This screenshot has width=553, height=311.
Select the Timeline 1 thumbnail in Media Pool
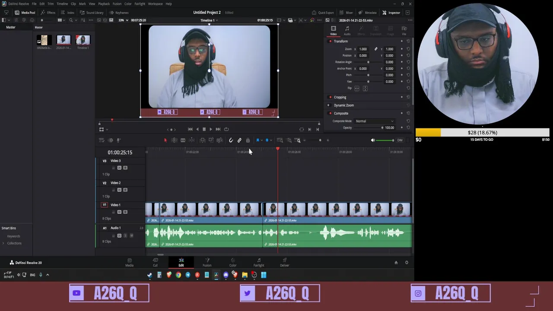coord(83,40)
